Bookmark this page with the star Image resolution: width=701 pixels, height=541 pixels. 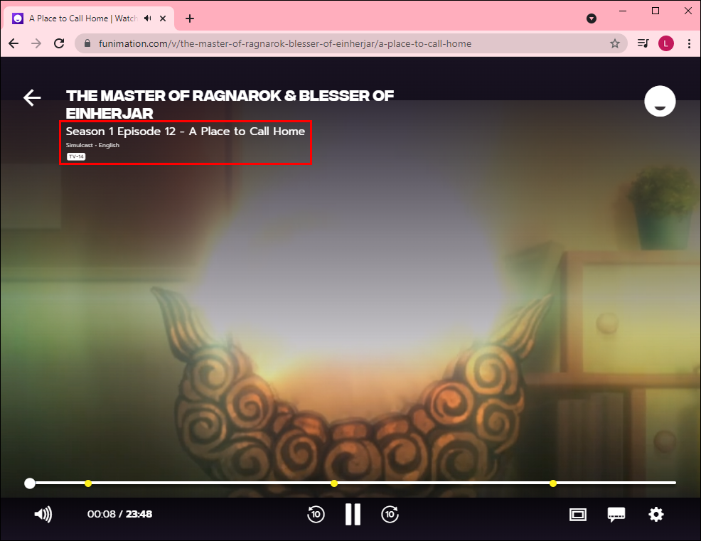tap(615, 43)
